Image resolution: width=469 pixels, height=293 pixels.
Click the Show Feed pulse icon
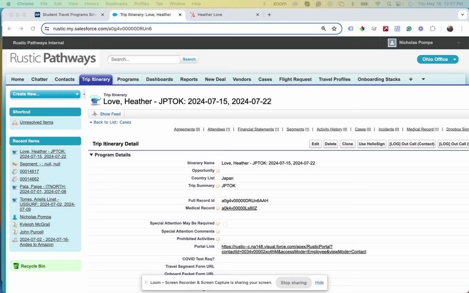coord(95,114)
